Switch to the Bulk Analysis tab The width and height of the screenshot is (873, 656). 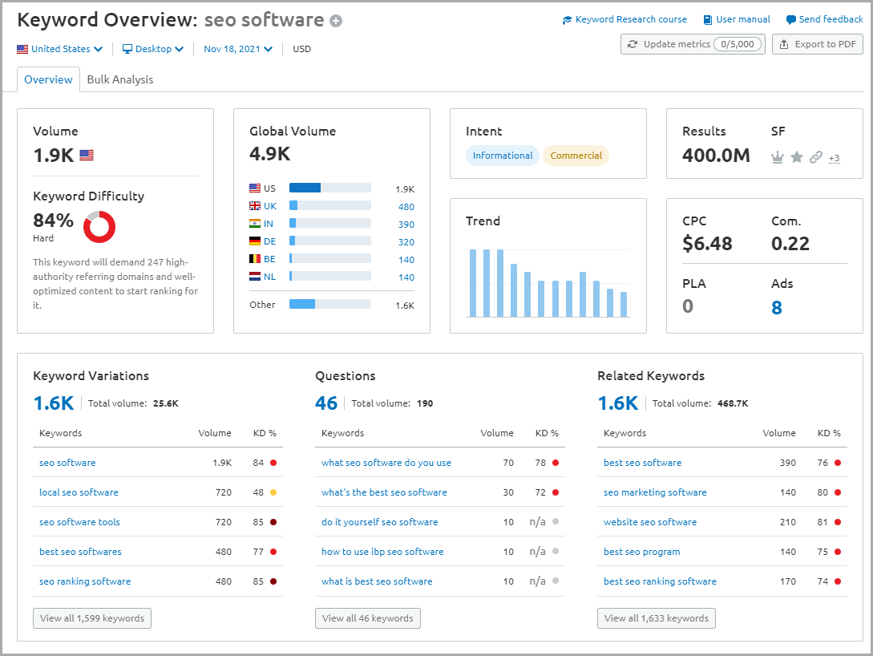coord(119,79)
